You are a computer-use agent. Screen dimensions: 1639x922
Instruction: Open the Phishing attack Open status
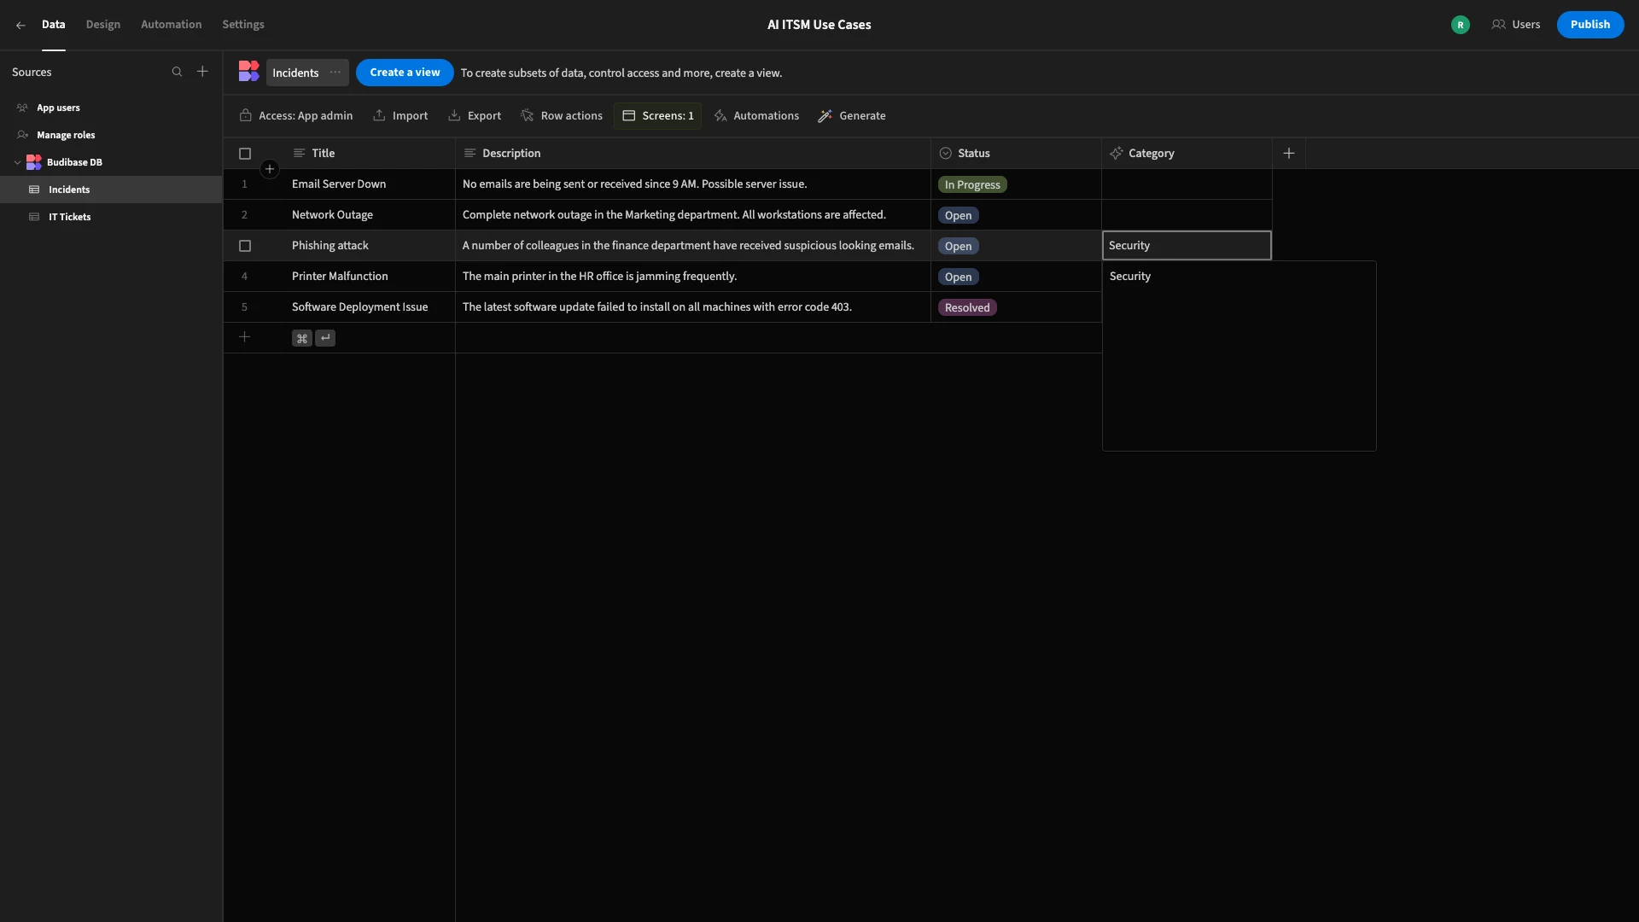958,246
